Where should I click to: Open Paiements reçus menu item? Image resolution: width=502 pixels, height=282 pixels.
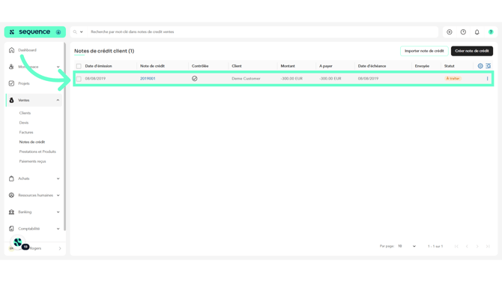(x=32, y=161)
